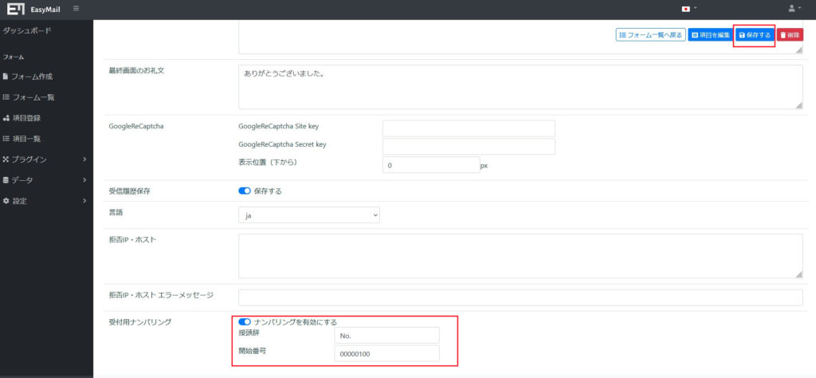Screen dimensions: 816x378
Task: Click the 項目を編集 button
Action: 708,35
